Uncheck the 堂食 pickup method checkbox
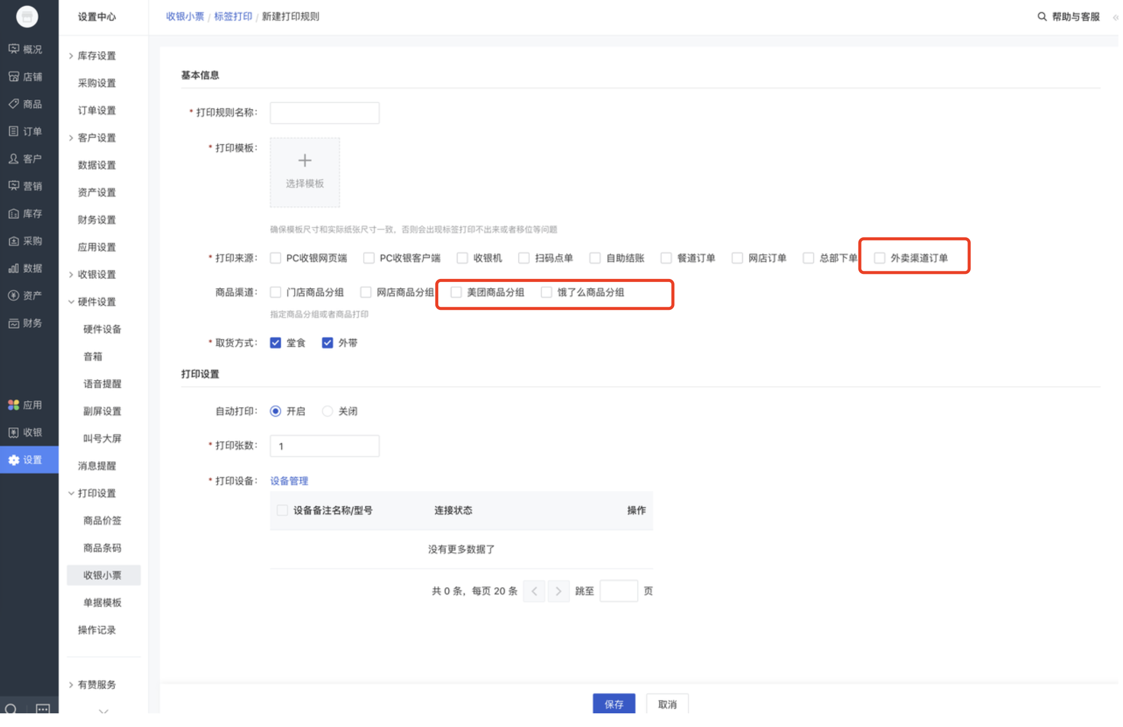Viewport: 1123px width, 727px height. [x=276, y=343]
